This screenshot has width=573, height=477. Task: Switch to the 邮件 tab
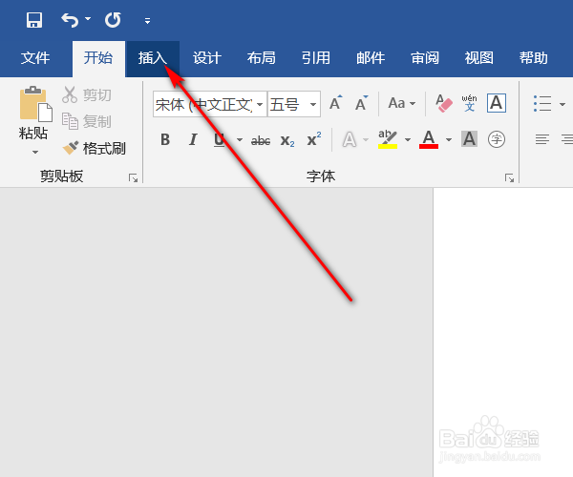coord(371,58)
